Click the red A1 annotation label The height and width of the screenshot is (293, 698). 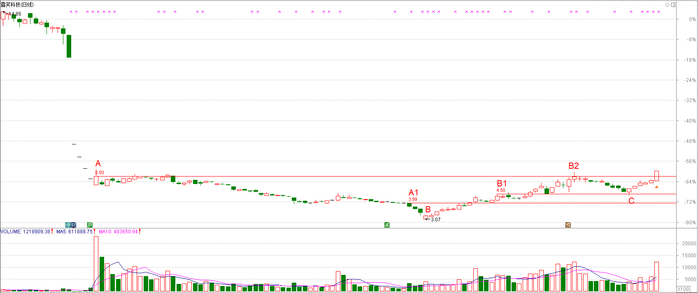(413, 193)
